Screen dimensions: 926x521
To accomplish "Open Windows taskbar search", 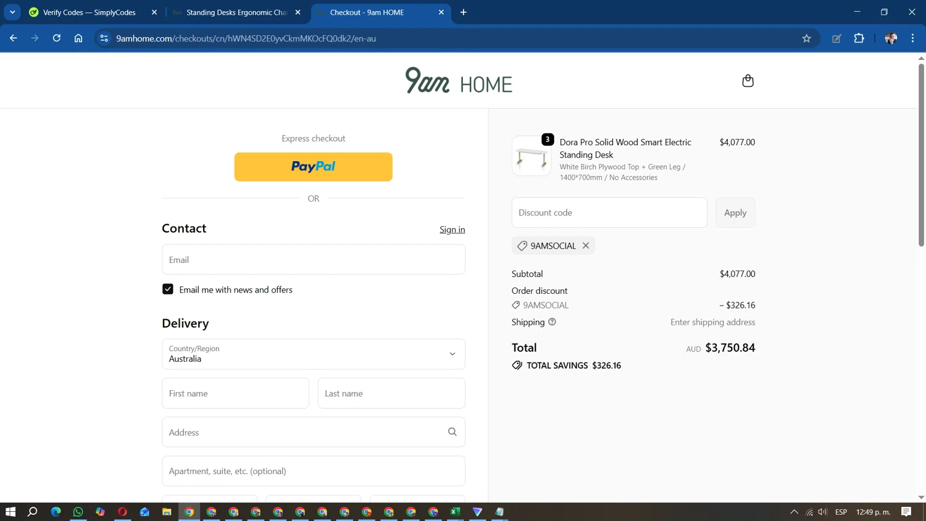I will (x=33, y=512).
